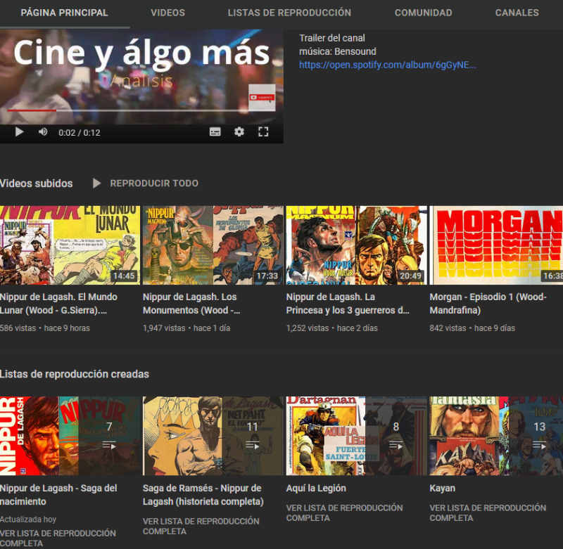Click the play triangle beside Reproducir Todo
Screen dimensions: 563x549
96,183
